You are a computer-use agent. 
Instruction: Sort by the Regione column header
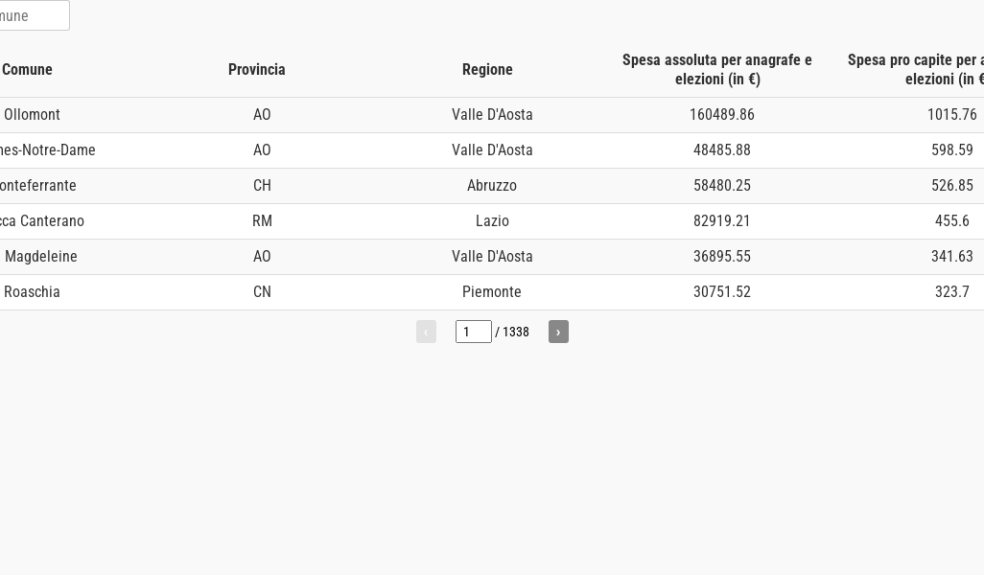487,70
